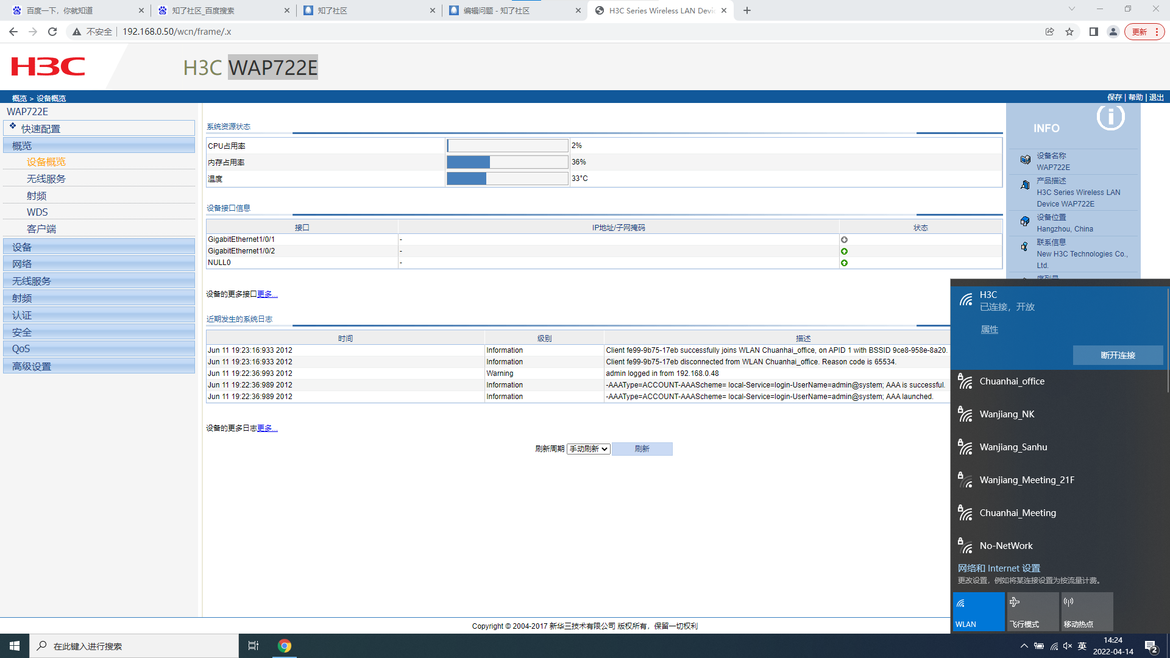Image resolution: width=1170 pixels, height=658 pixels.
Task: Click the share page icon in address bar
Action: [x=1049, y=32]
